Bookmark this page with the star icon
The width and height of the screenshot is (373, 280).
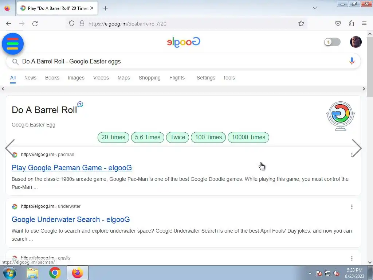click(301, 24)
